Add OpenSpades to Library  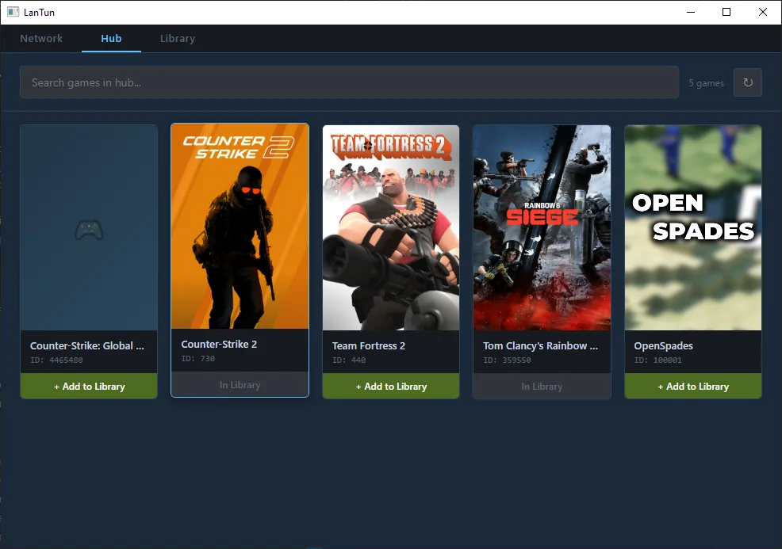click(x=692, y=386)
